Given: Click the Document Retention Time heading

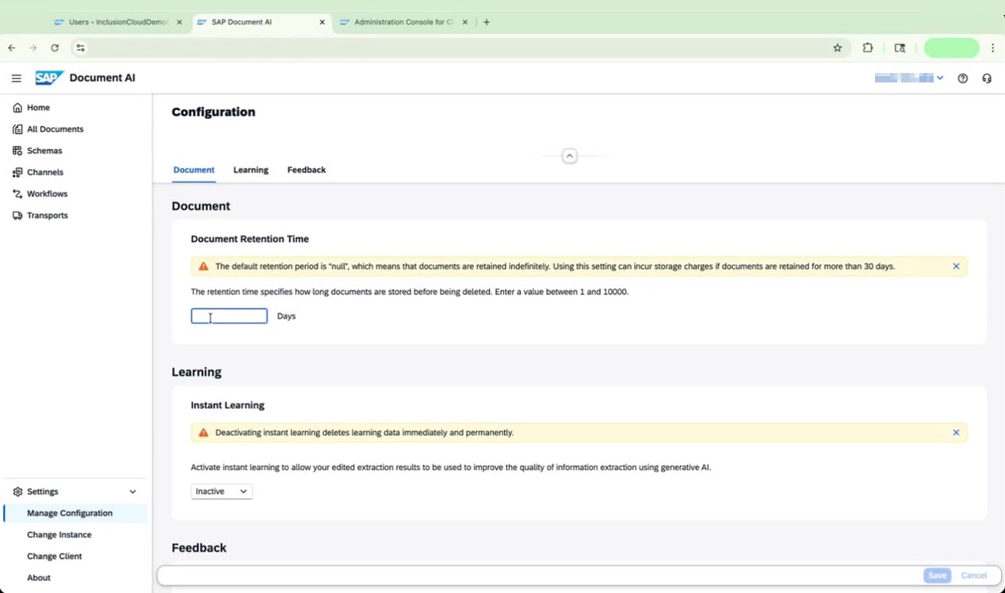Looking at the screenshot, I should [250, 239].
